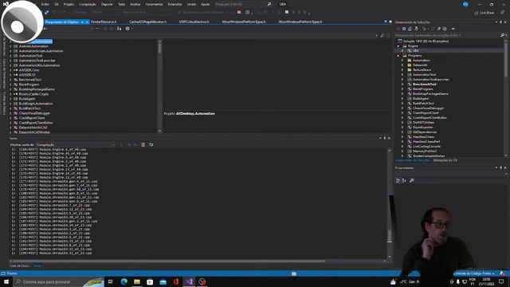This screenshot has width=510, height=287.
Task: Select AutomationToolLauncher in Object Browser
Action: 37,61
